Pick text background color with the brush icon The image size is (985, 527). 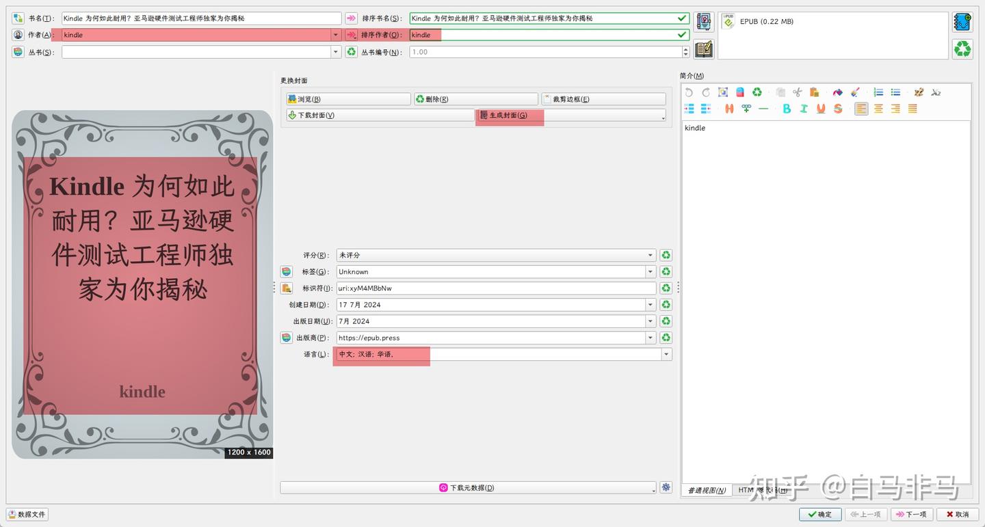click(x=855, y=92)
